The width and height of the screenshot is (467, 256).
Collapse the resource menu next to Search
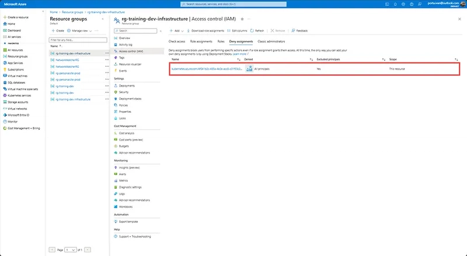click(161, 31)
